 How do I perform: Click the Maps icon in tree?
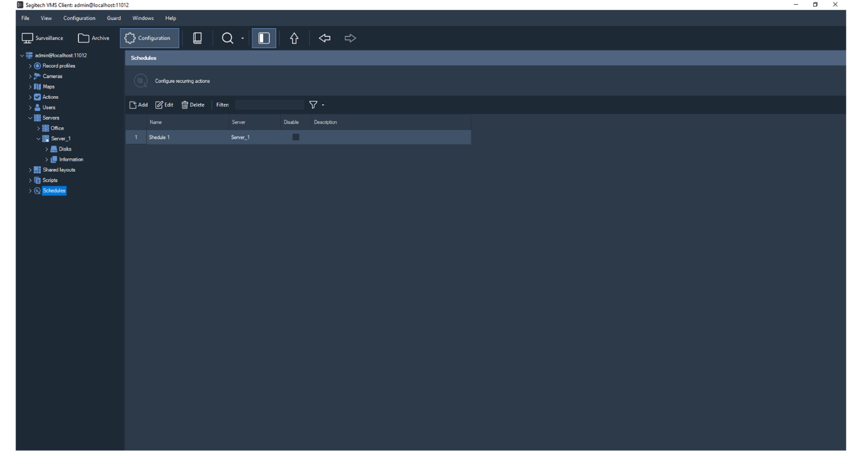pos(37,87)
